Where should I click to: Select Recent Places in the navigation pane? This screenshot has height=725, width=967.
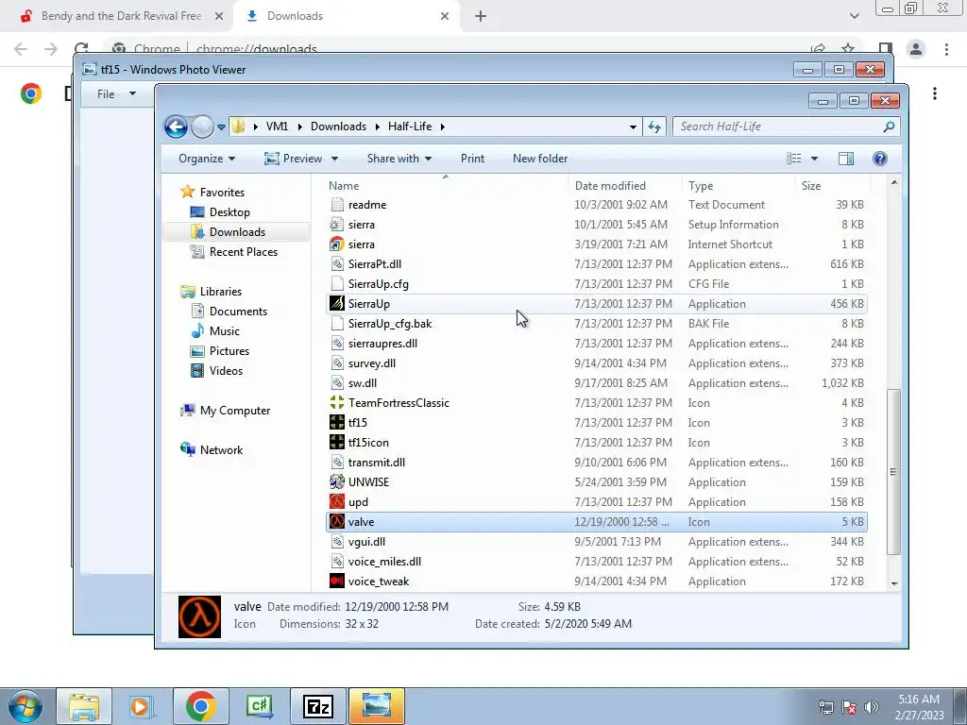coord(234,251)
